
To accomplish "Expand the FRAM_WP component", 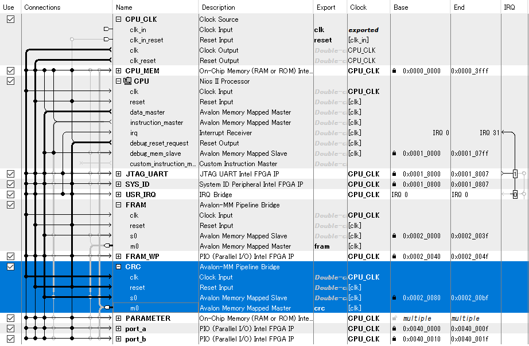I will tap(118, 257).
